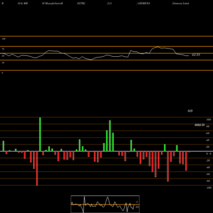
Task: Click the last point of the RSI line
Action: [x=189, y=56]
